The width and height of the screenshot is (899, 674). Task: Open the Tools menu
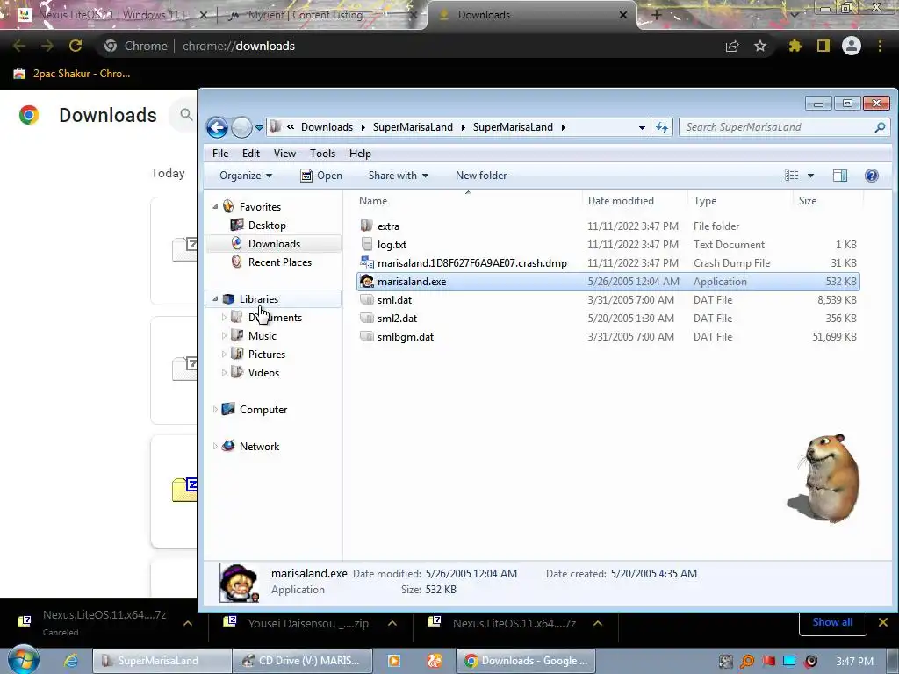tap(322, 154)
